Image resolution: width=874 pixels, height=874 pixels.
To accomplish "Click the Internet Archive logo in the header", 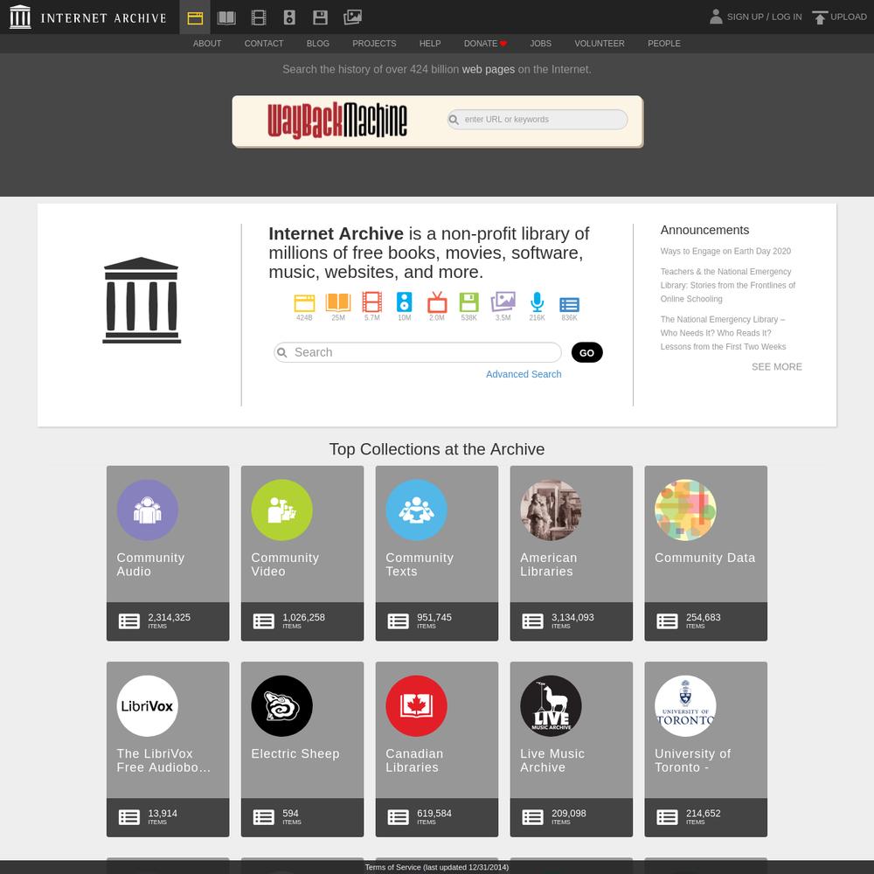I will [20, 17].
